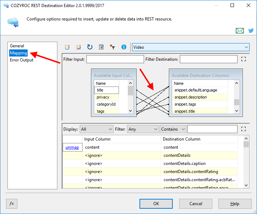Image resolution: width=257 pixels, height=214 pixels.
Task: Click the unmap all columns toolbar icon
Action: pos(79,47)
